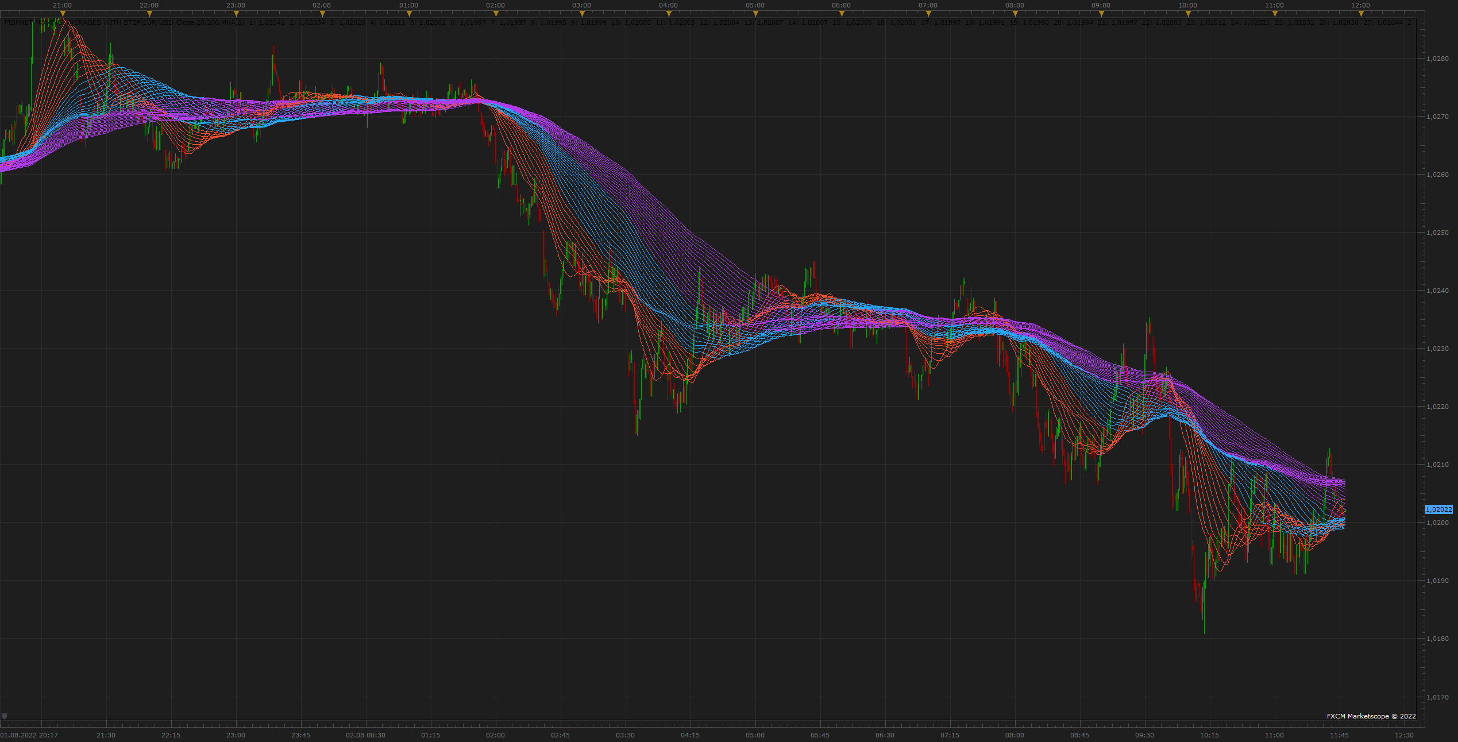Click the orange marker at 03:00

click(582, 13)
